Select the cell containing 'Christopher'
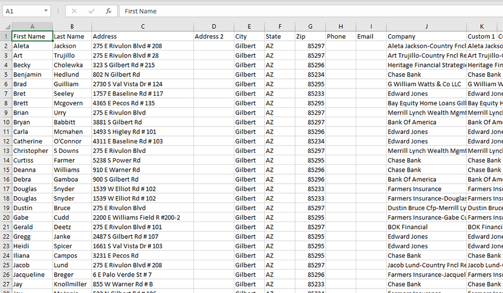Image resolution: width=503 pixels, height=293 pixels. pyautogui.click(x=32, y=151)
